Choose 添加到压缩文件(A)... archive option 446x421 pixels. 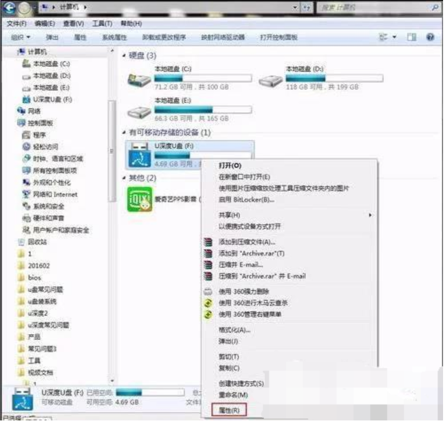(x=247, y=242)
